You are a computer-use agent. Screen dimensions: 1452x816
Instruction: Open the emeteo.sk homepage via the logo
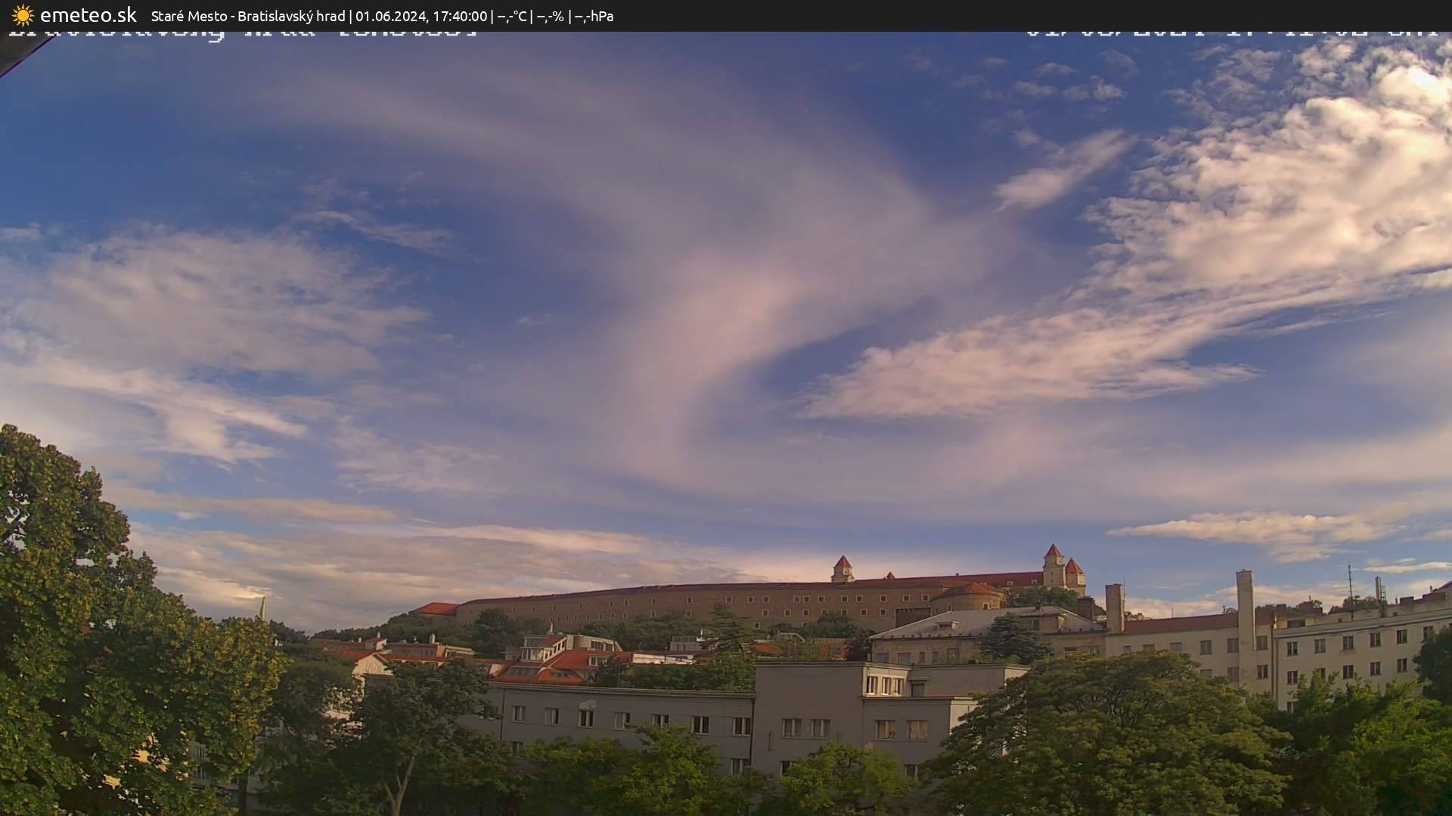(x=88, y=15)
